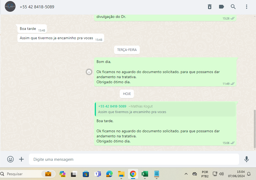The height and width of the screenshot is (180, 256).
Task: Search within this conversation
Action: [x=233, y=7]
